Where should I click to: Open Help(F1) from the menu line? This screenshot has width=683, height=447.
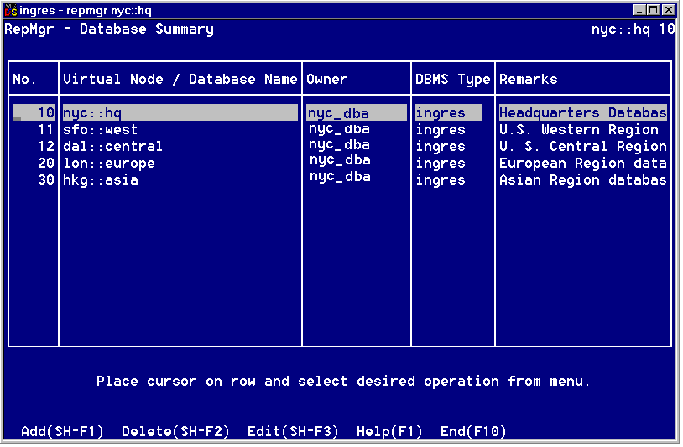coord(389,431)
